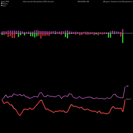133x133 pixels.
Task: Click '(Bhageria Industries Ltd) MunafaSutra' company name text
Action: point(118,2)
